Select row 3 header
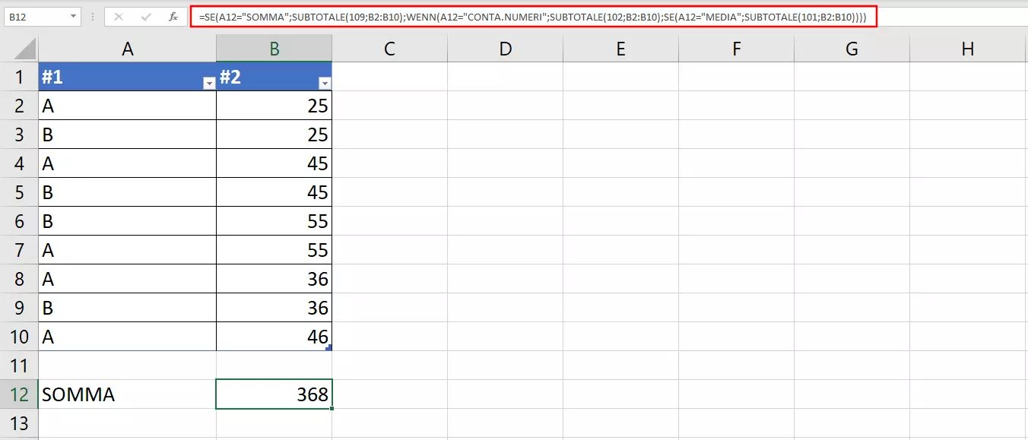 click(19, 135)
